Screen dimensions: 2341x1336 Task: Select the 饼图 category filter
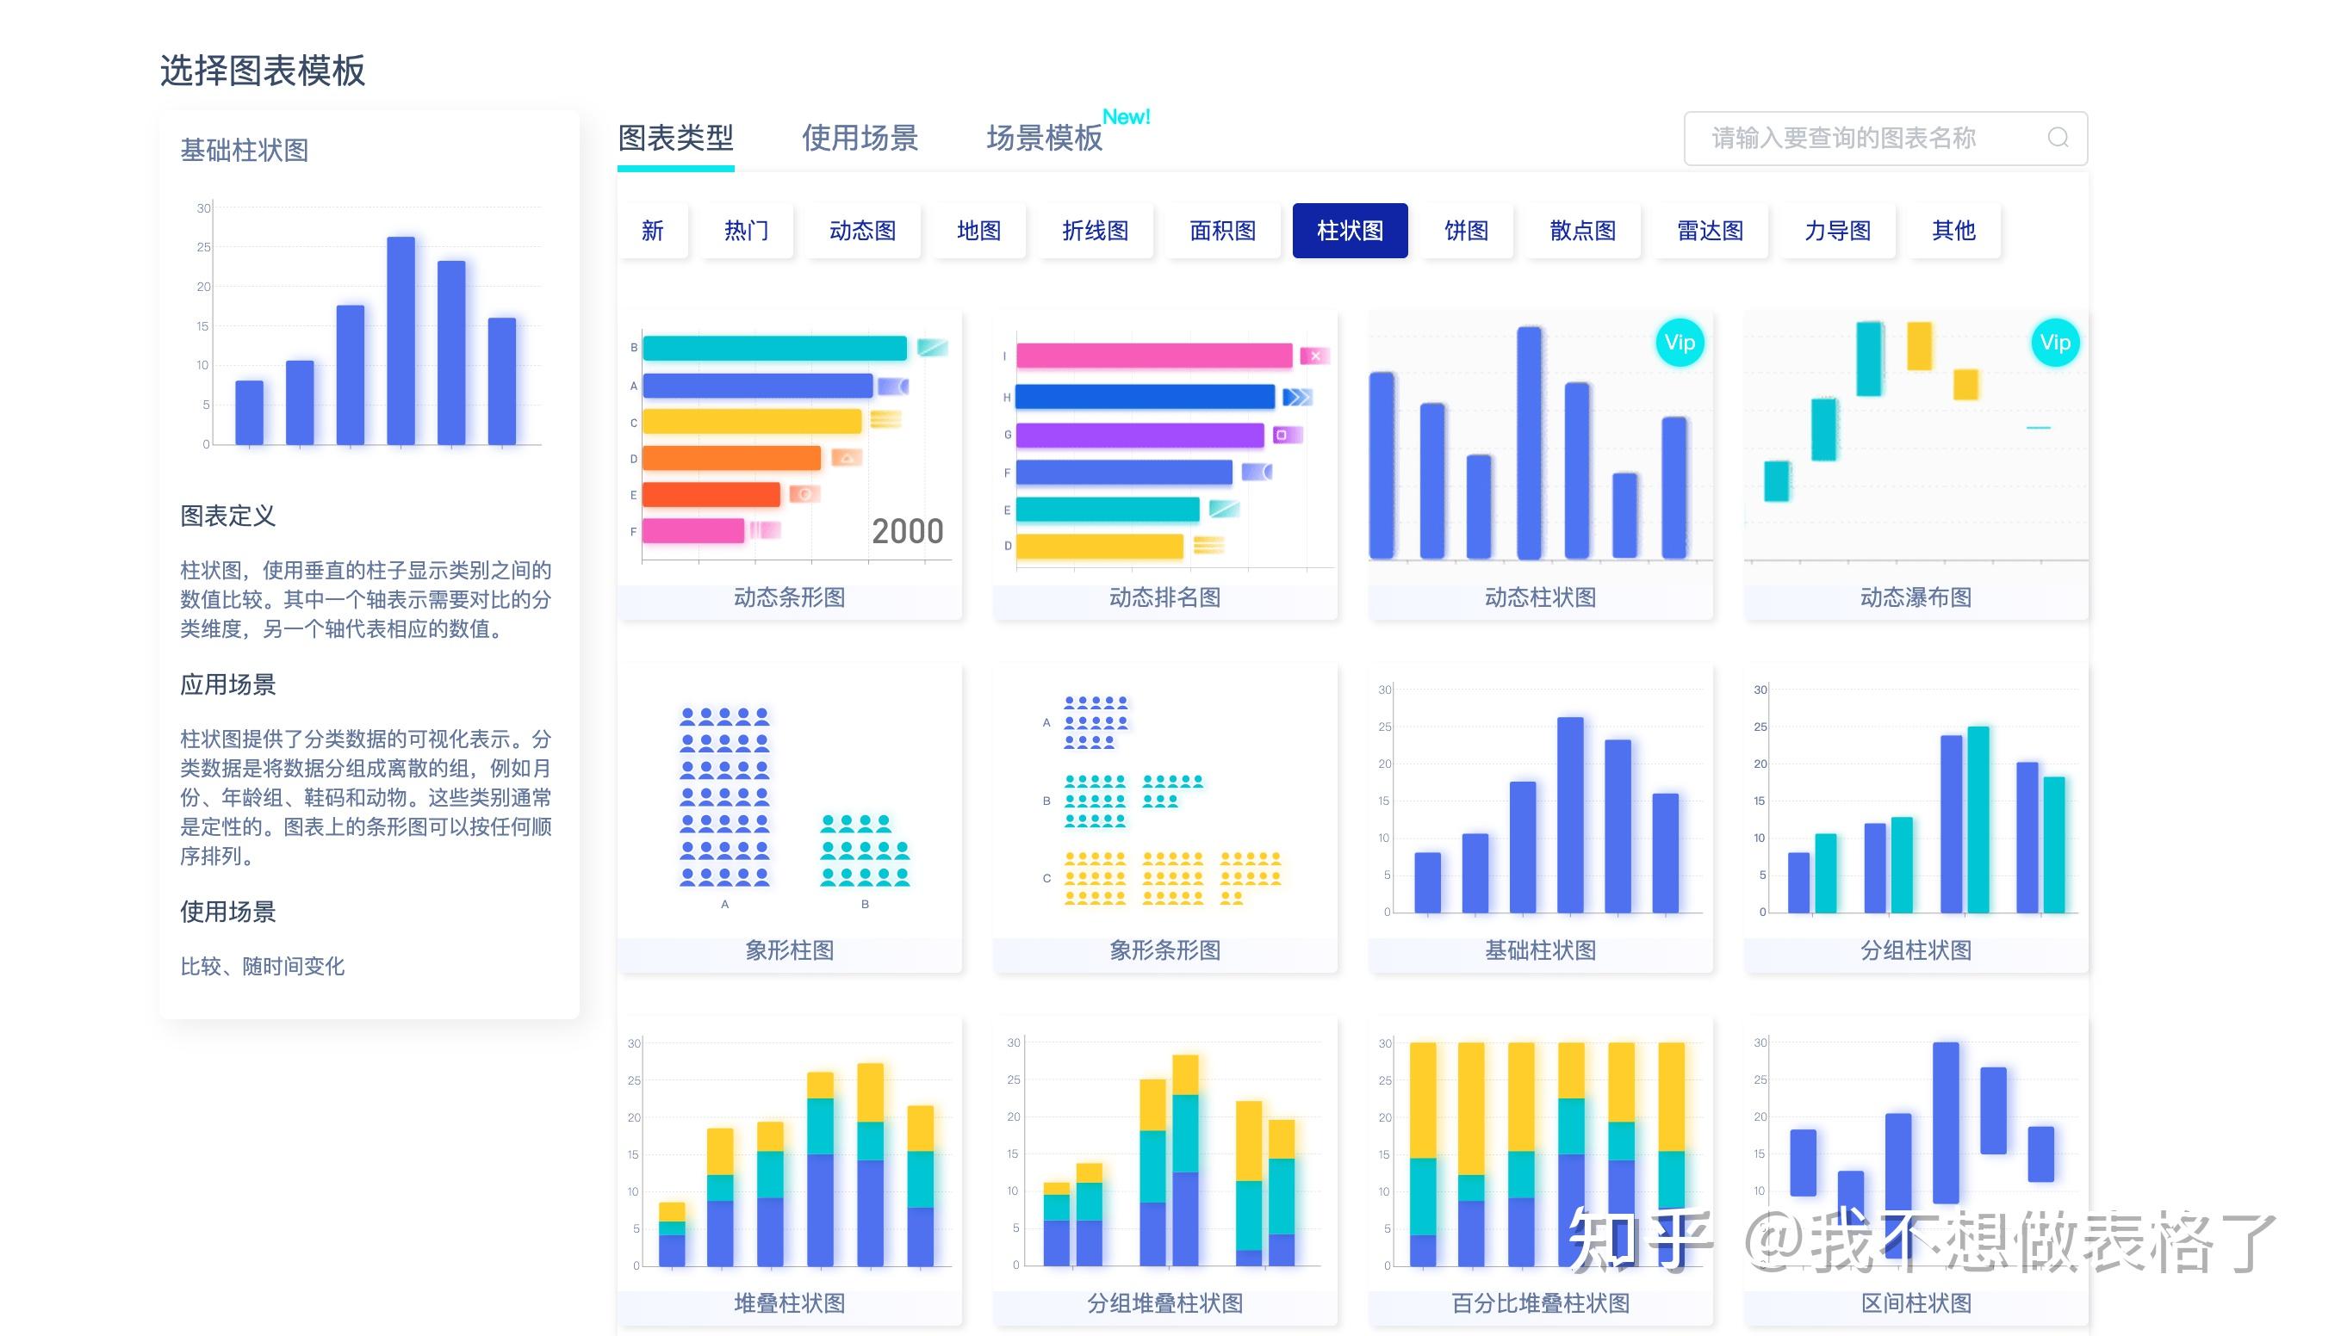(x=1466, y=232)
